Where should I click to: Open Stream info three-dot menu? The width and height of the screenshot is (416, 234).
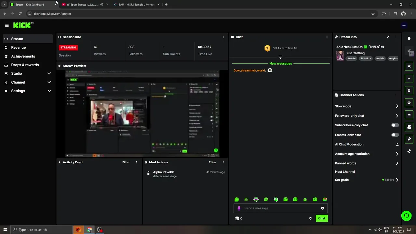tap(396, 37)
